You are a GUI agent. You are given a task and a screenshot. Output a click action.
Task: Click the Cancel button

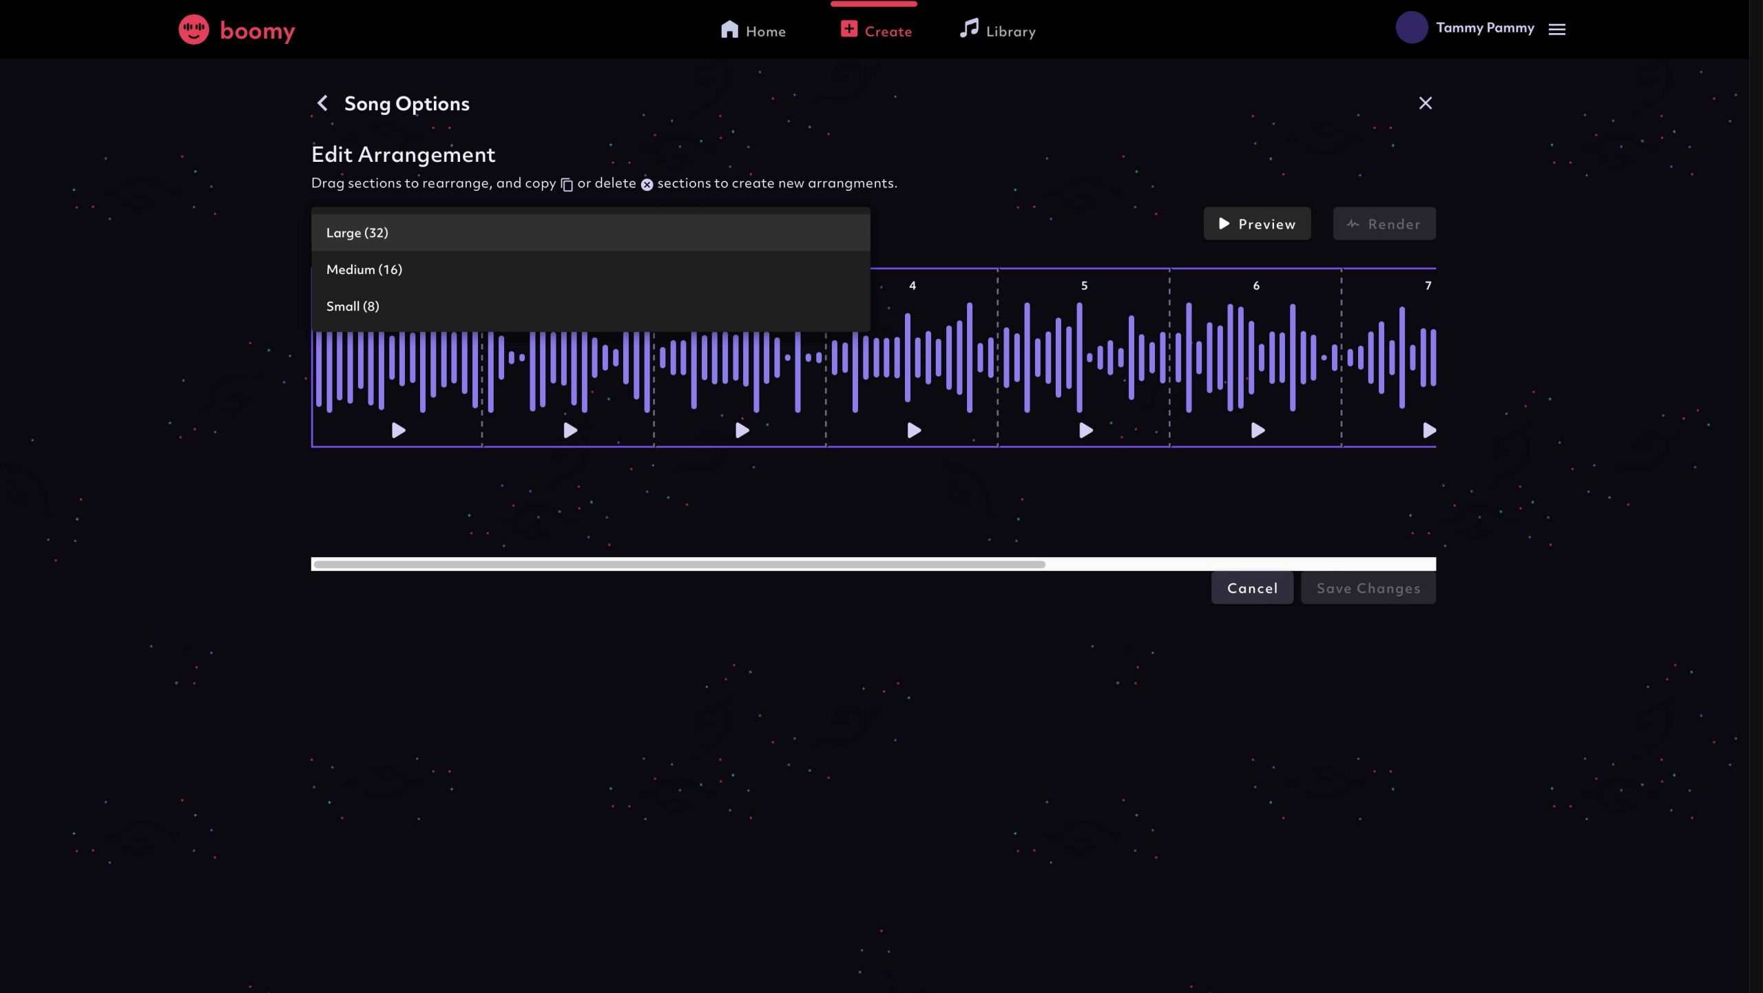point(1251,588)
